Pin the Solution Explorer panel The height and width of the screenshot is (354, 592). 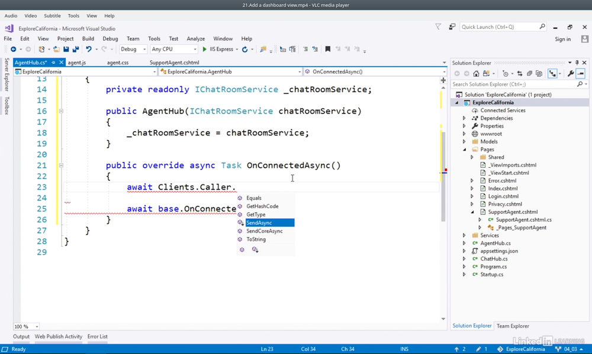tap(577, 63)
